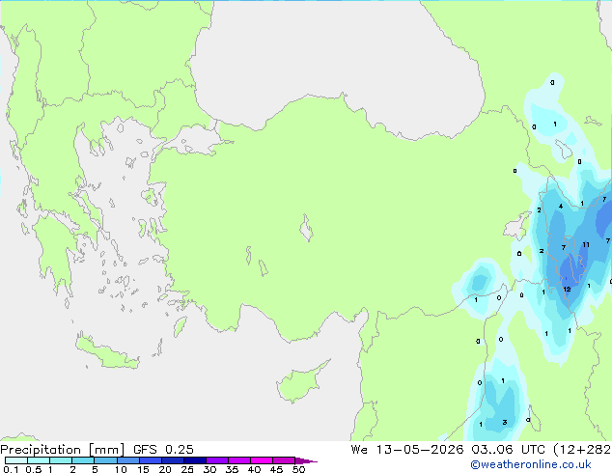Click the '0.5' legend scale label

click(33, 469)
